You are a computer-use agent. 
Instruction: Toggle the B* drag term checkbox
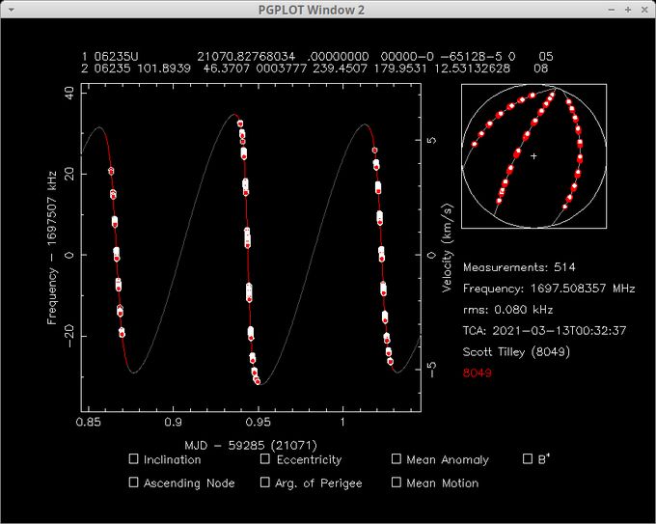(528, 458)
